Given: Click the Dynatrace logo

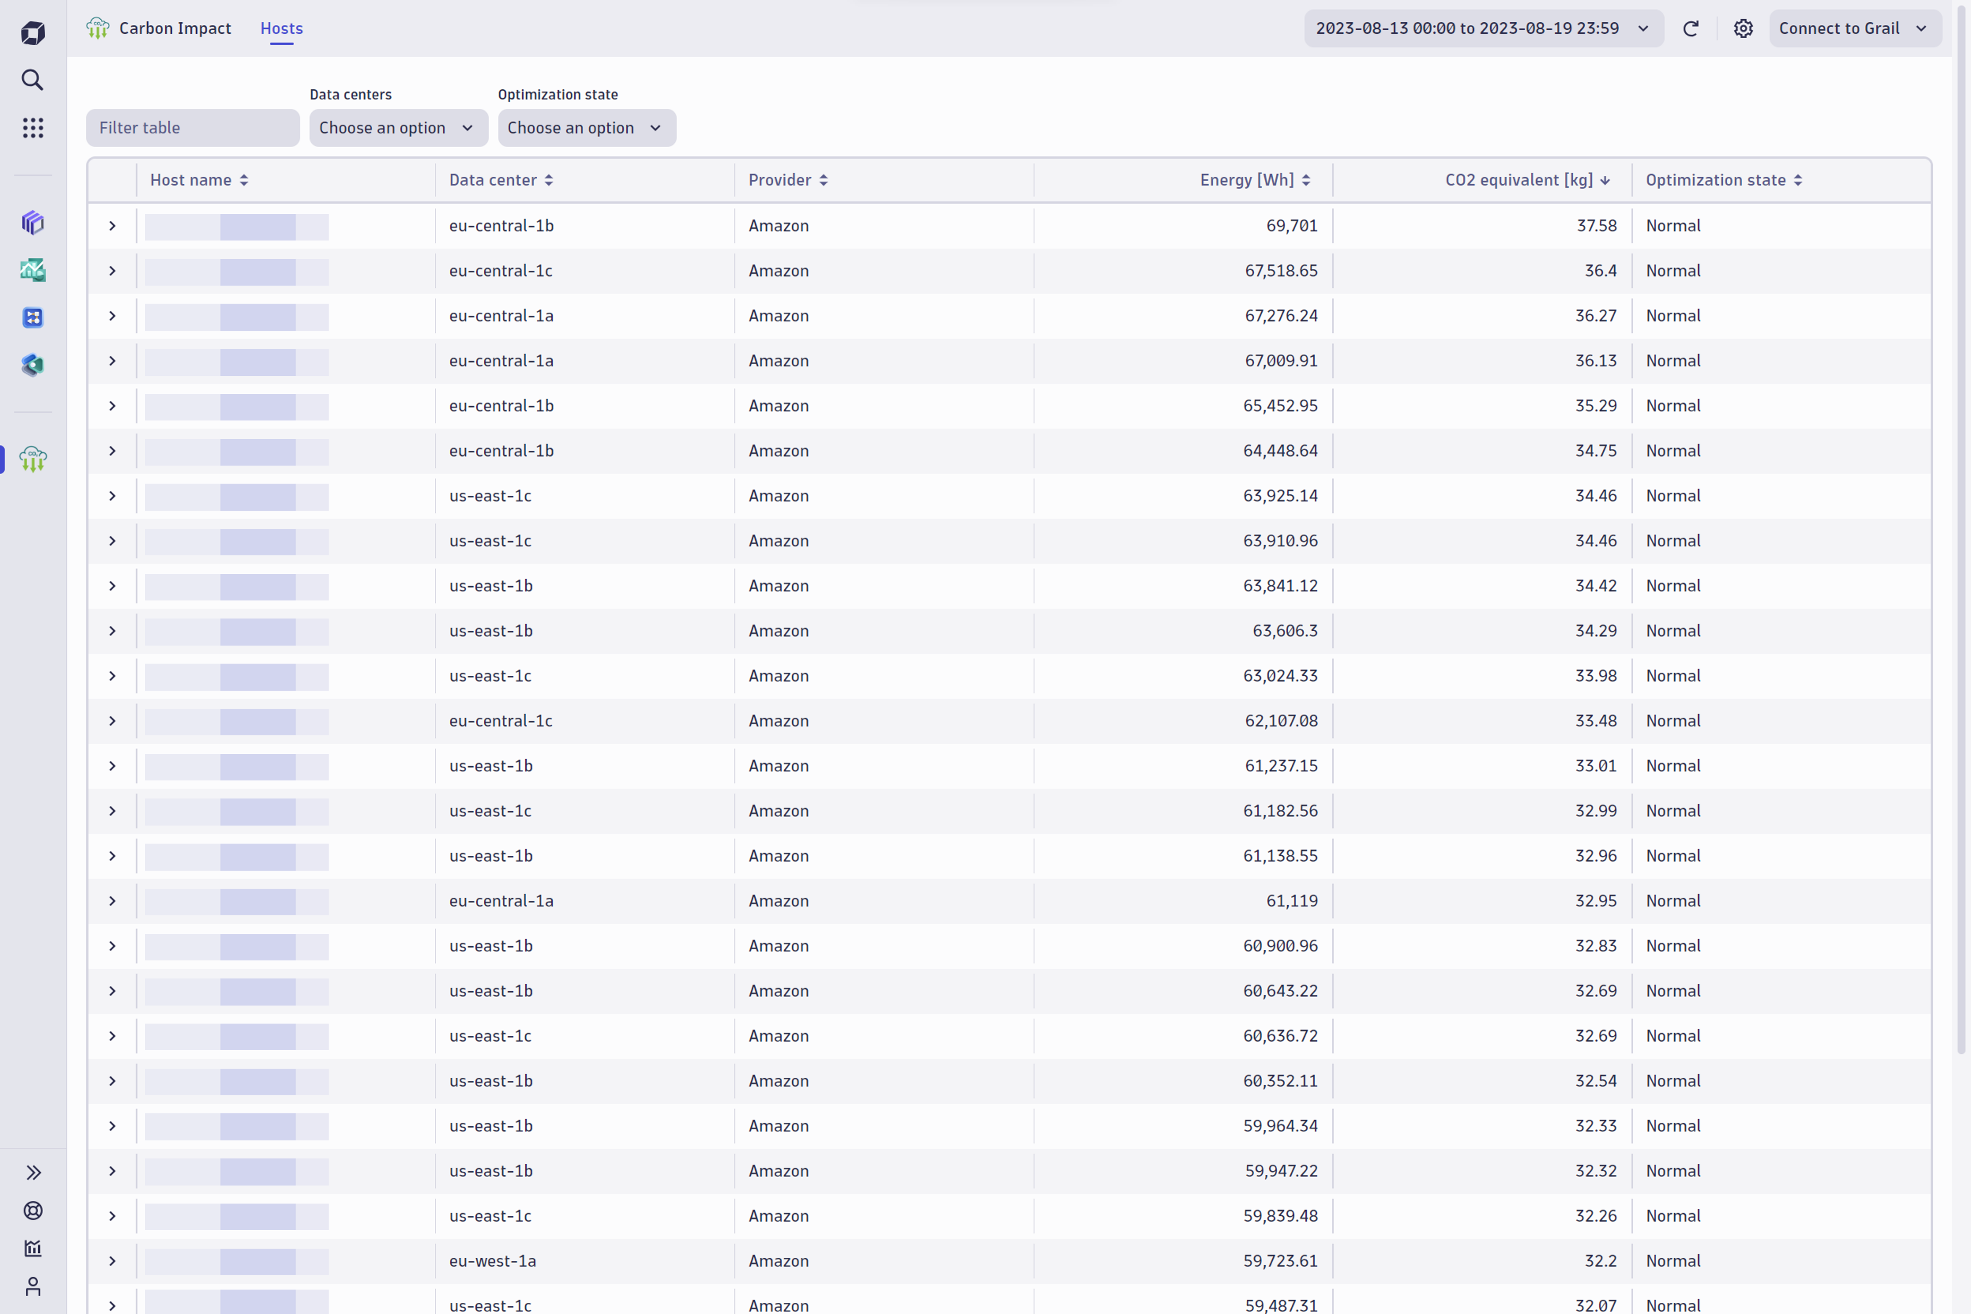Looking at the screenshot, I should pos(32,32).
